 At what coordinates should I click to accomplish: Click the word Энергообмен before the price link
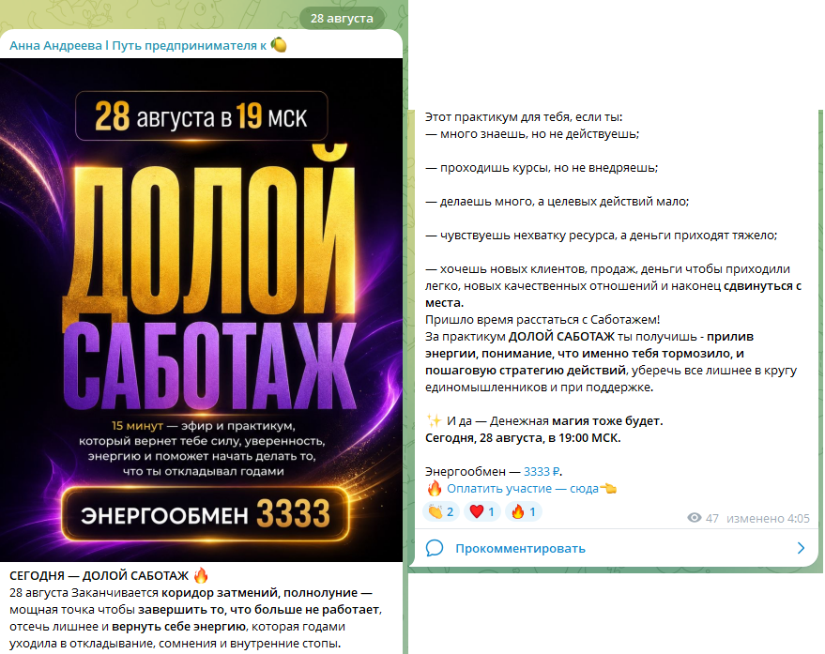(466, 471)
